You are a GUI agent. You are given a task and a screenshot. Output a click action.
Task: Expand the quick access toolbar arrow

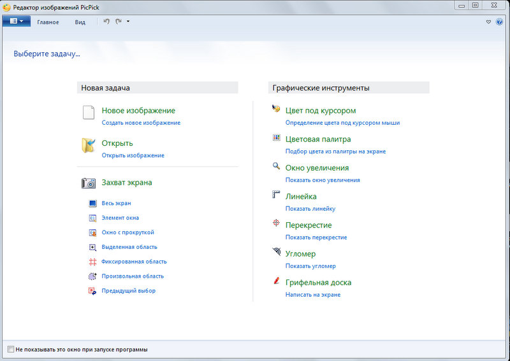128,22
